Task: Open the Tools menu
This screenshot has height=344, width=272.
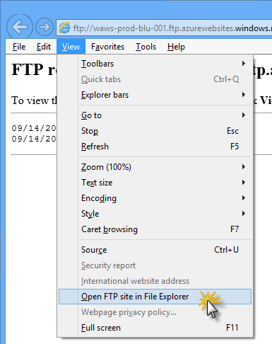Action: [x=146, y=47]
